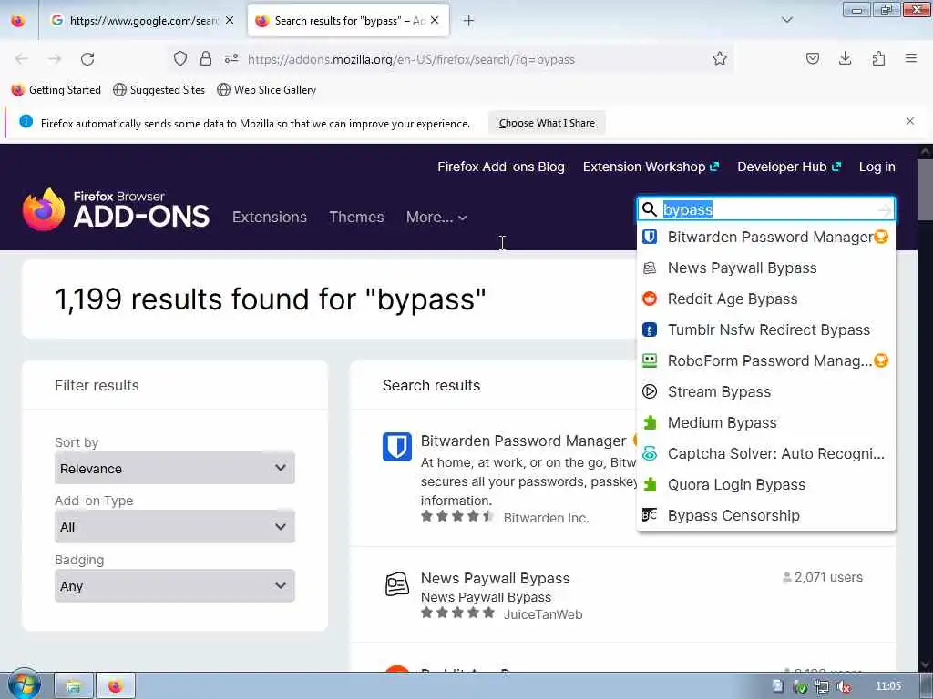Screen dimensions: 933x699
Task: Open Getting Started bookmark
Action: point(56,90)
